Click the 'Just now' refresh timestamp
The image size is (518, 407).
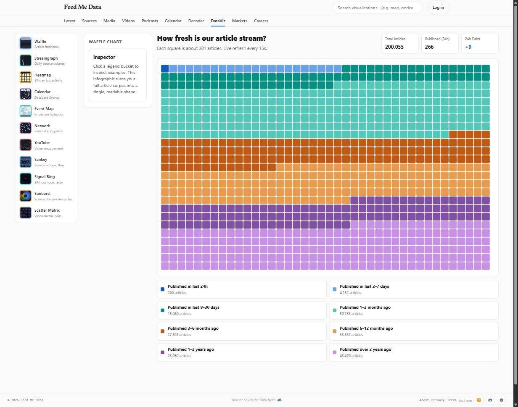coord(465,400)
